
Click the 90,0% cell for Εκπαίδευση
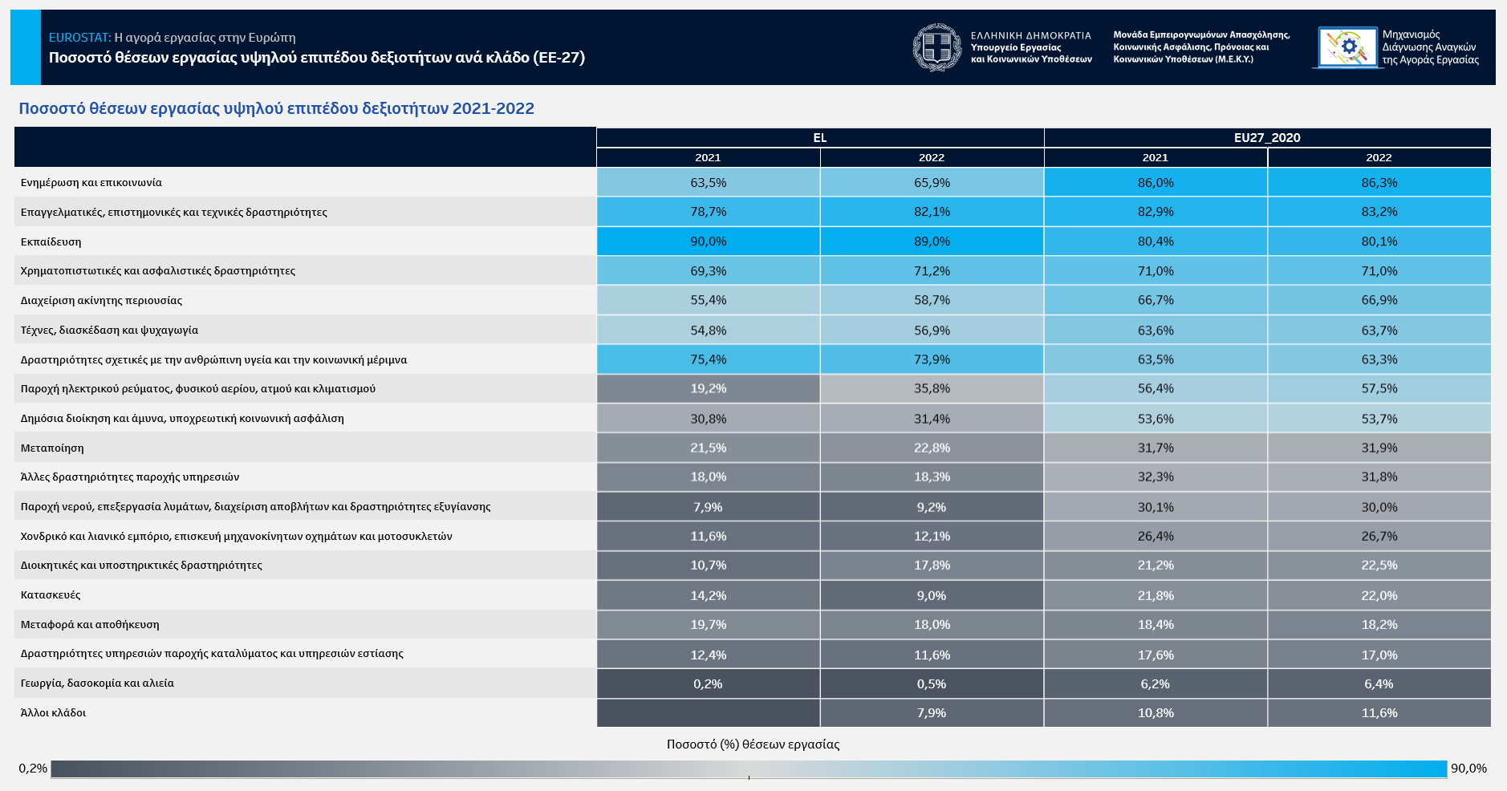708,241
